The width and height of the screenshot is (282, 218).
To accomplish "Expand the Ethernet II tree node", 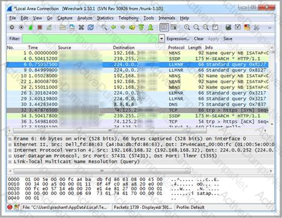I will [10, 145].
